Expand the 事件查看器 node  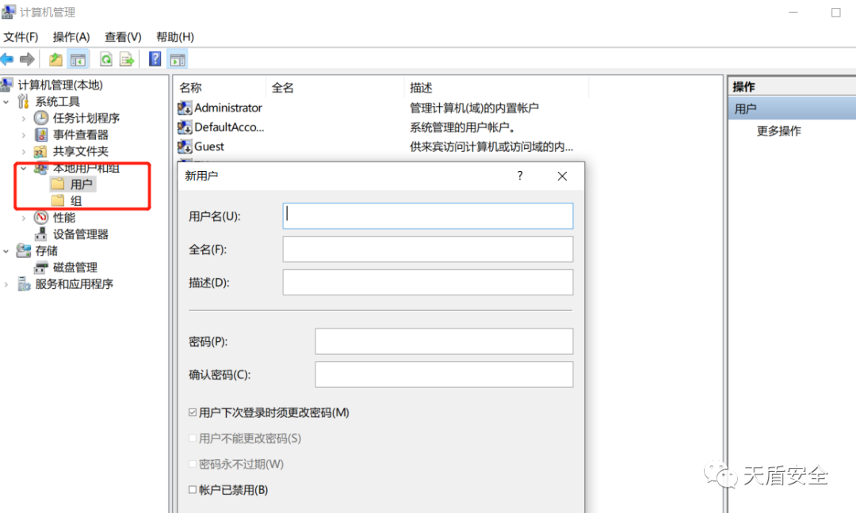[x=24, y=135]
